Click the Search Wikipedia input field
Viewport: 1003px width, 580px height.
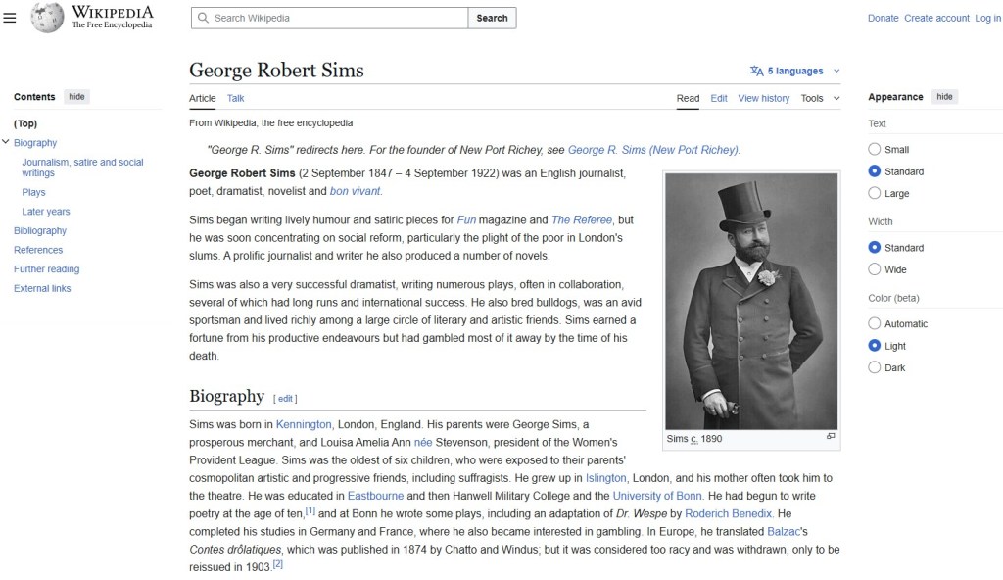[338, 18]
